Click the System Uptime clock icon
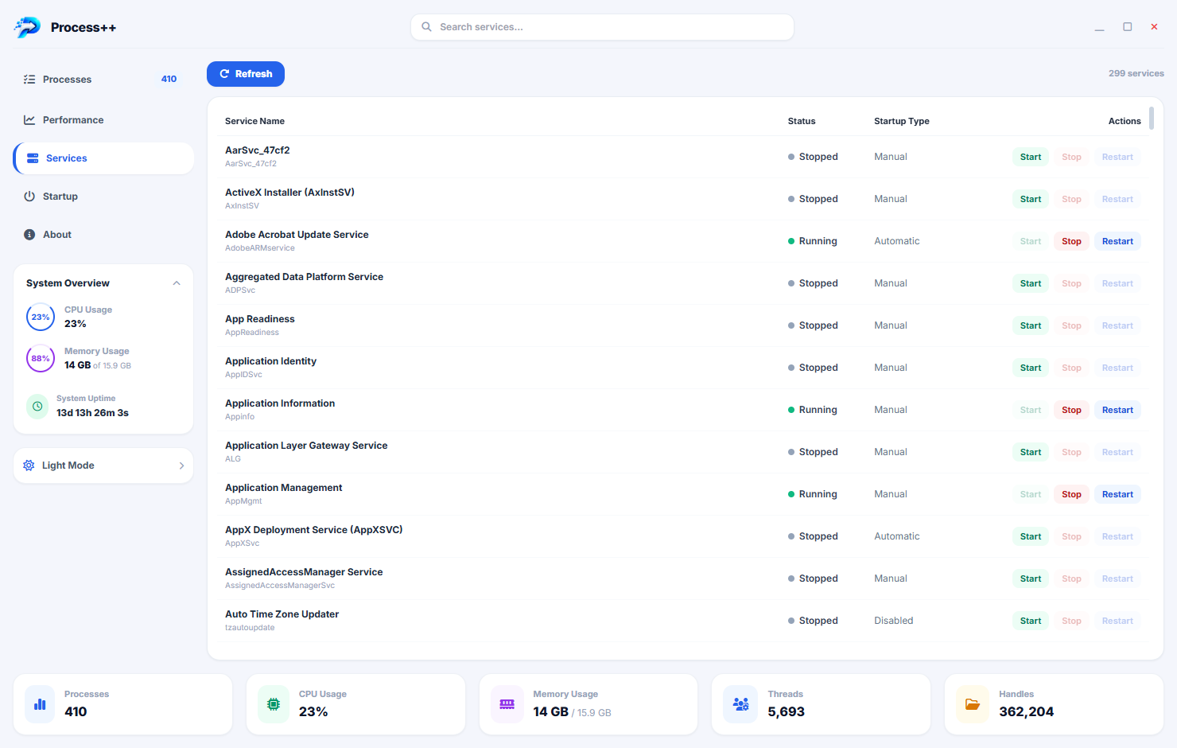1177x748 pixels. tap(37, 406)
